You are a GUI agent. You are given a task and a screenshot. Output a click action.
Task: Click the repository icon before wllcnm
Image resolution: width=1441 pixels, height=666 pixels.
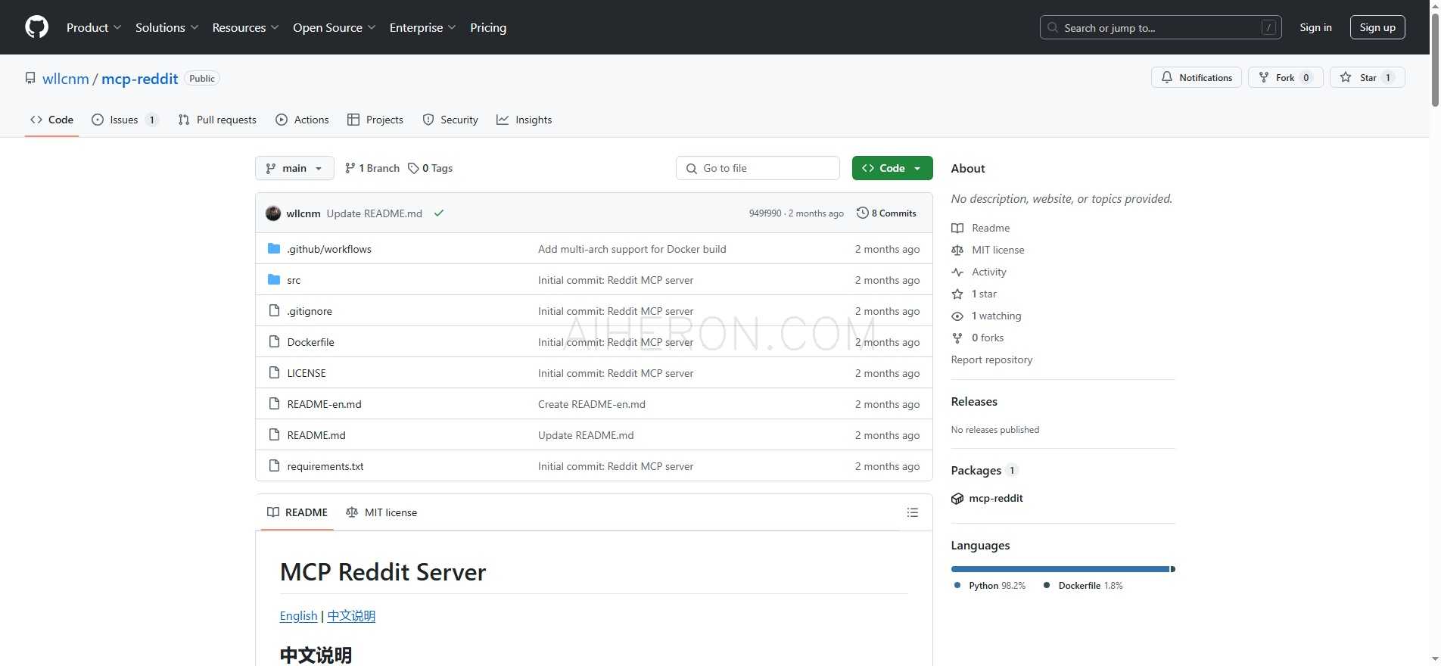click(x=30, y=78)
